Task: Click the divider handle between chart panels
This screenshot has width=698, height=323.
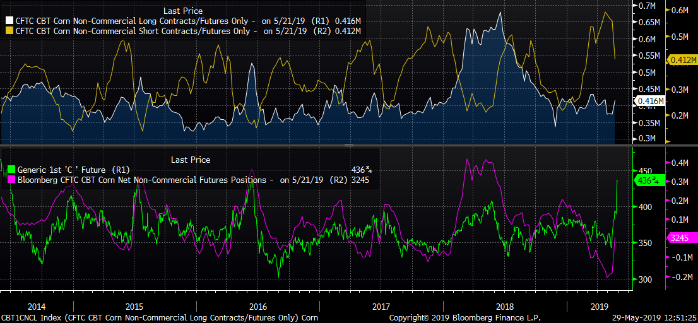Action: click(349, 146)
